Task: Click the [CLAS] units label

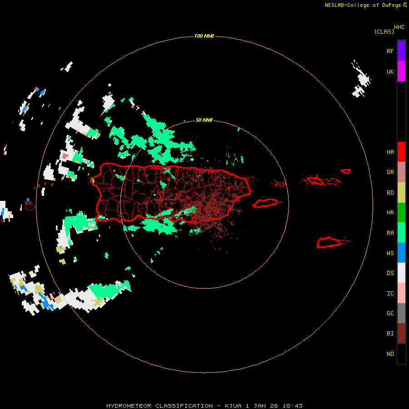Action: coord(384,31)
